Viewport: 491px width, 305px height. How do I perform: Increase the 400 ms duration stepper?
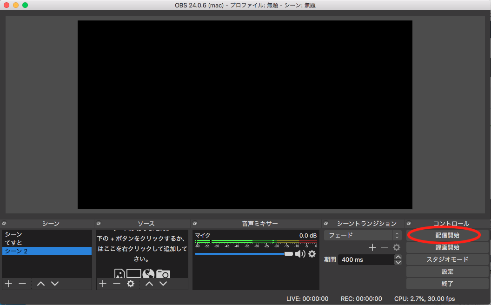point(398,257)
